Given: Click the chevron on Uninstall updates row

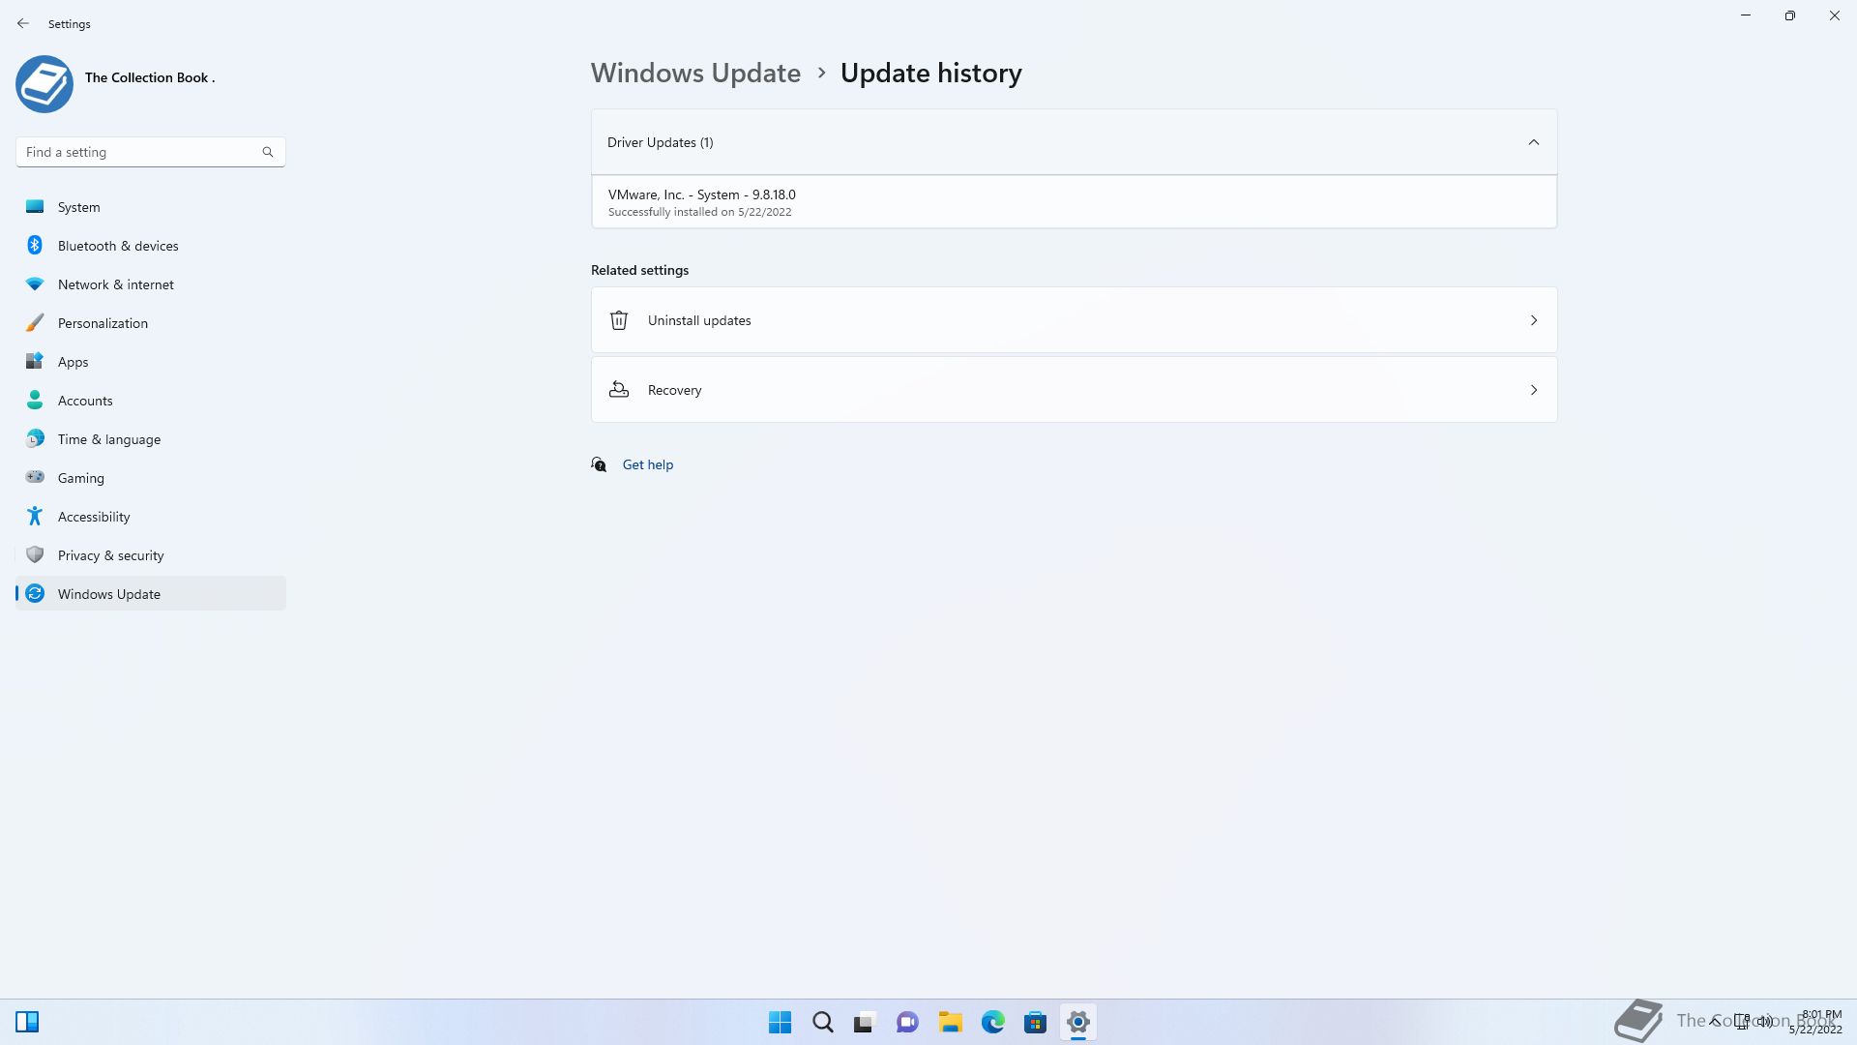Looking at the screenshot, I should coord(1533,320).
